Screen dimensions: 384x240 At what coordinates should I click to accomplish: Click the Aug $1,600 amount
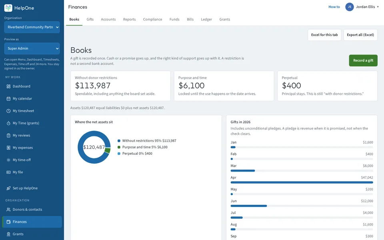[x=368, y=224]
